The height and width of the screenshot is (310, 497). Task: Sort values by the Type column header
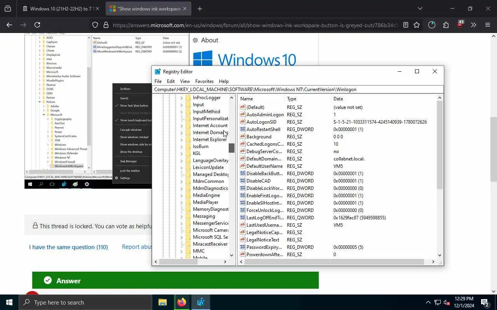(x=308, y=99)
